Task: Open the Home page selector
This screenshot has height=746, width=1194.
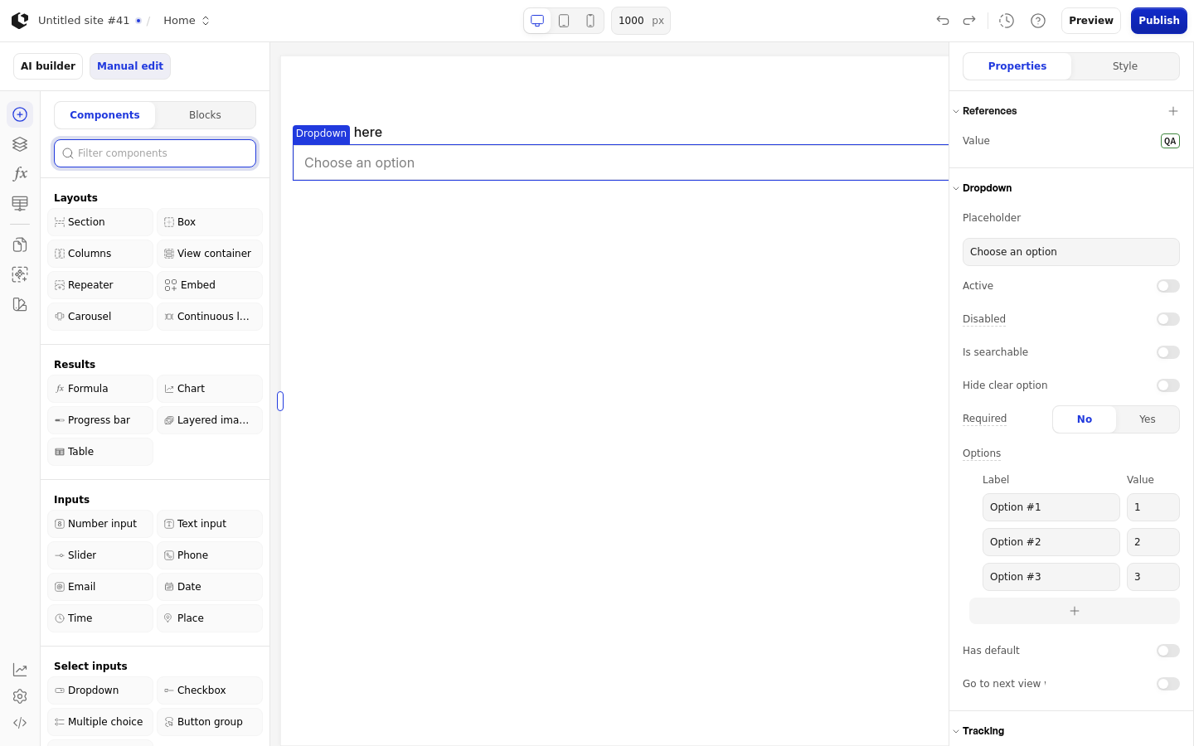Action: point(187,21)
